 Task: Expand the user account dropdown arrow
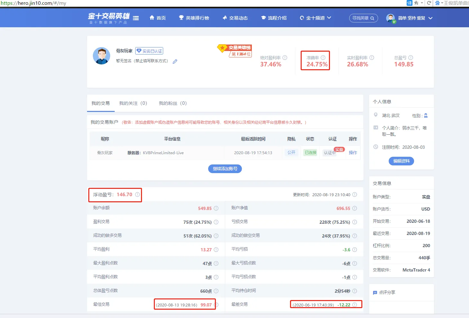[430, 18]
